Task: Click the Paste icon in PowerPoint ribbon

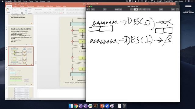Action: click(8, 11)
